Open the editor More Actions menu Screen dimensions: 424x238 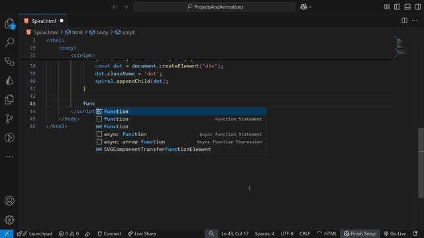tap(415, 20)
